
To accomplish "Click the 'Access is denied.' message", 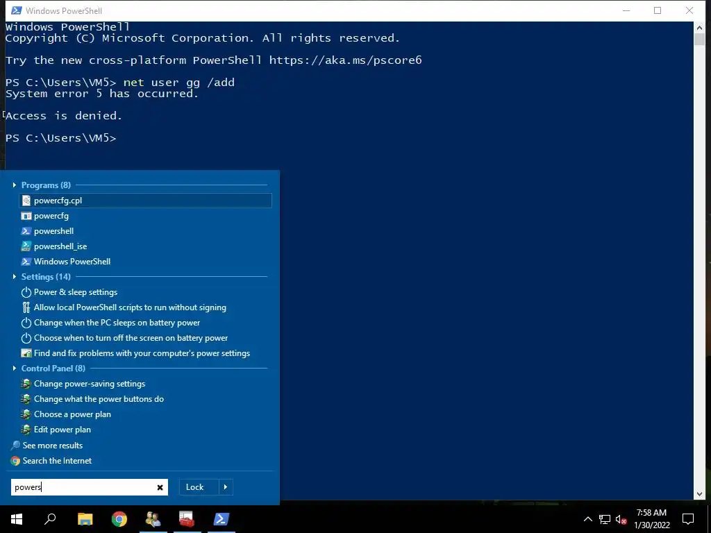I will (x=64, y=116).
